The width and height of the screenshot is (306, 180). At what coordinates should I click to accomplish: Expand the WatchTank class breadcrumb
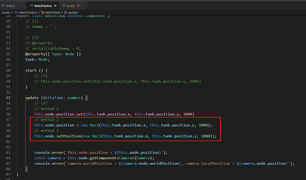coord(52,12)
